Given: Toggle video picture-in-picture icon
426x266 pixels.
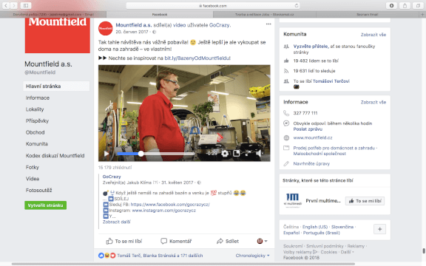Looking at the screenshot, I should point(237,154).
